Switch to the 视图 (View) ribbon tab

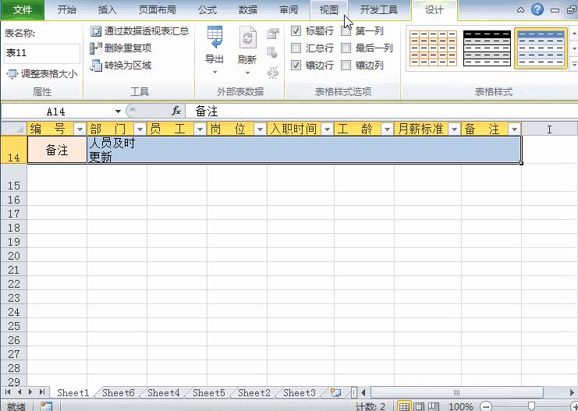[329, 10]
